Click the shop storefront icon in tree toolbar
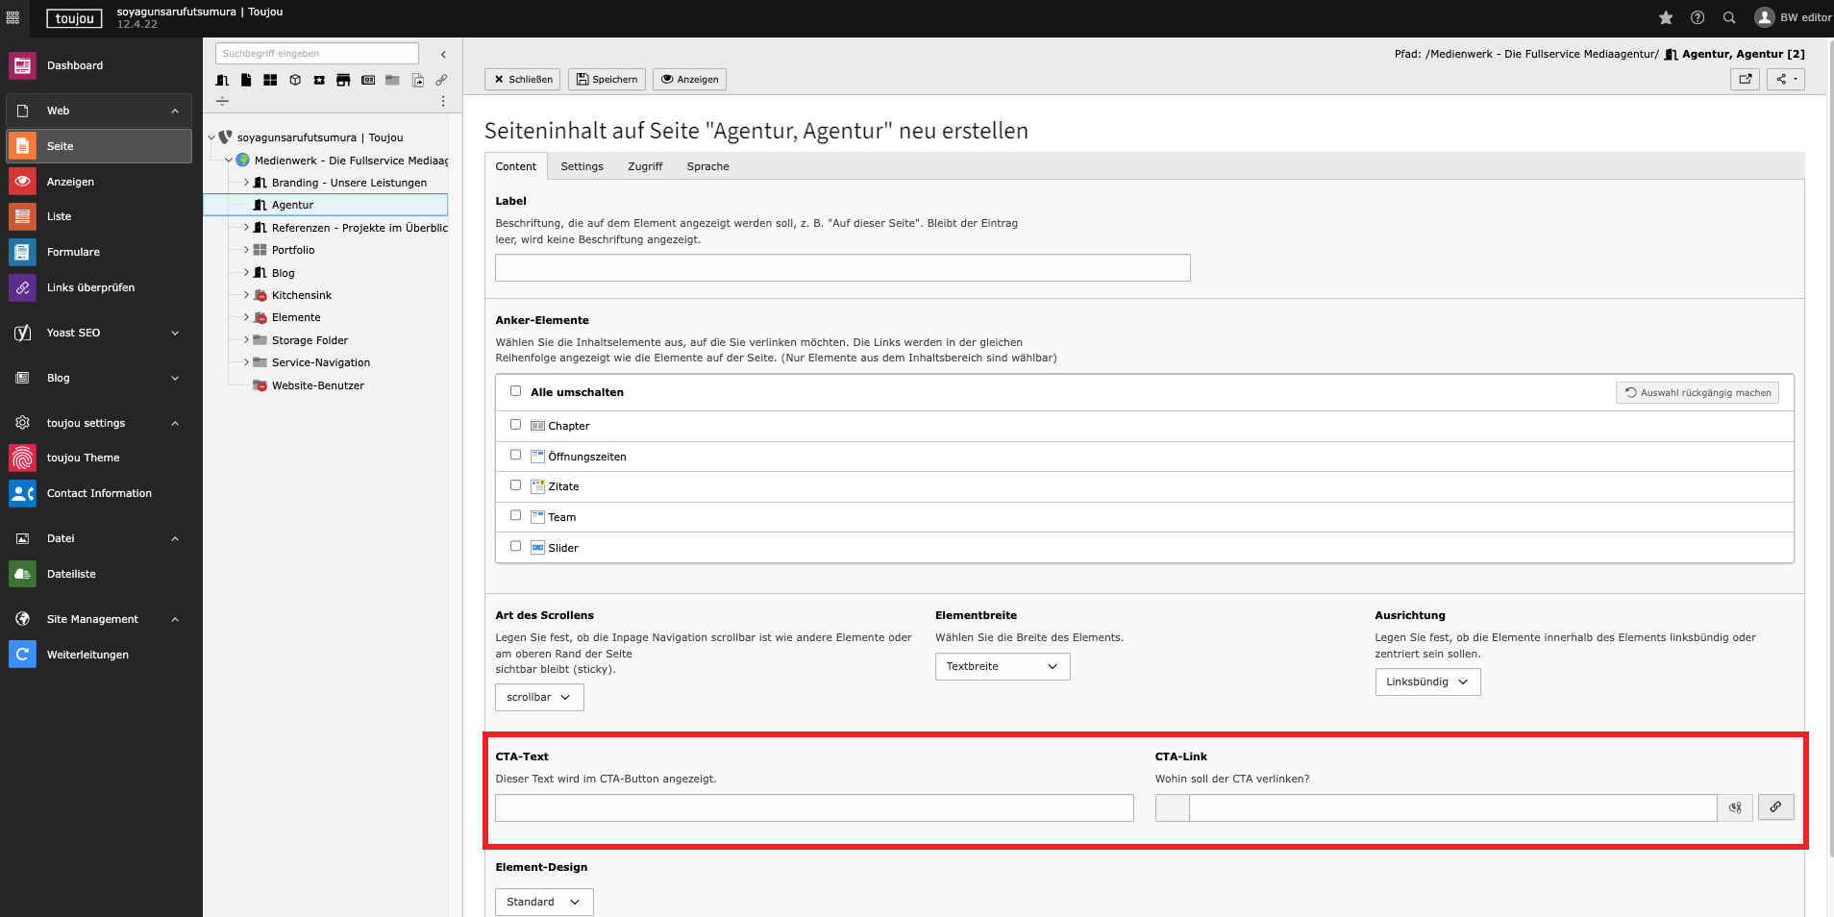Viewport: 1834px width, 917px height. coord(343,80)
